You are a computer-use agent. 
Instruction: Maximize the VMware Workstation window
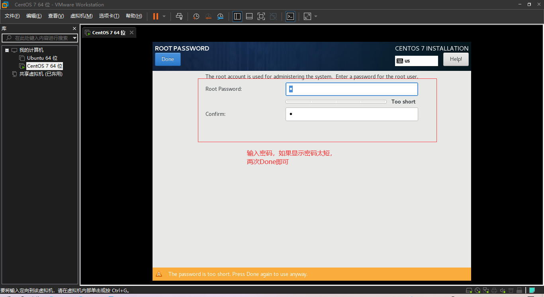(529, 4)
